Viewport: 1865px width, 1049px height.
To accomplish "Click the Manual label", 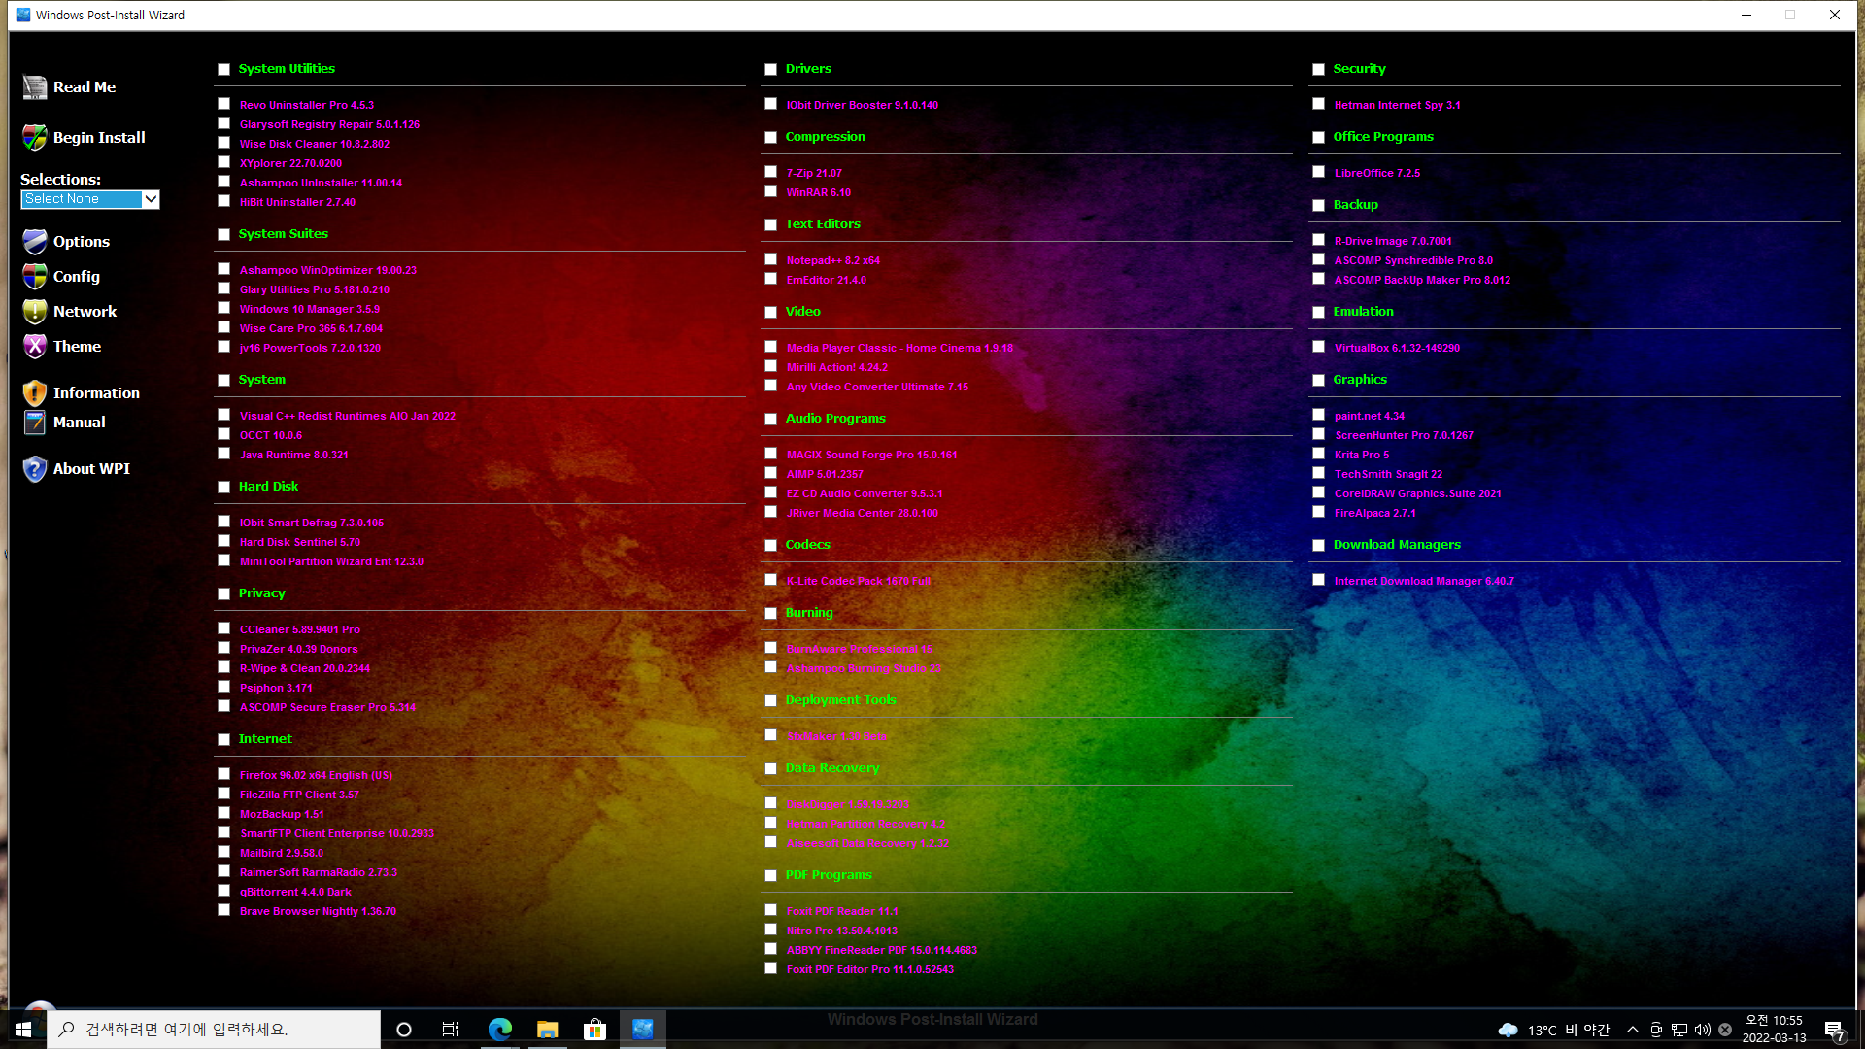I will [80, 423].
